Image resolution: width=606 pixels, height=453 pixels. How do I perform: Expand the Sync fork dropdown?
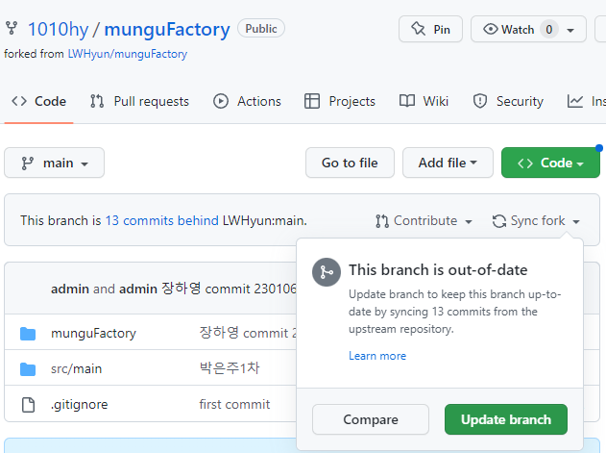click(536, 220)
